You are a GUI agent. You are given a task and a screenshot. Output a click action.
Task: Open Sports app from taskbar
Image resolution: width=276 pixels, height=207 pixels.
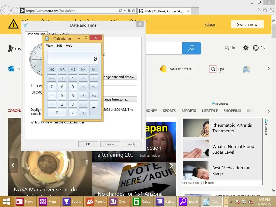[72, 202]
